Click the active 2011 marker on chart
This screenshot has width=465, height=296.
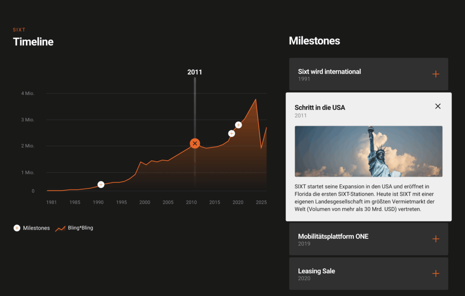195,143
